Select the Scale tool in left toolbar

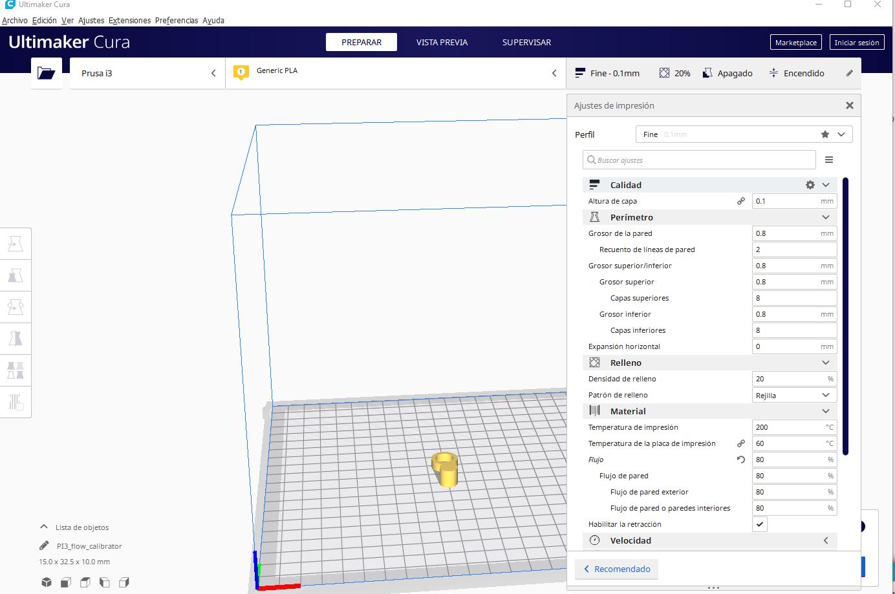click(16, 276)
